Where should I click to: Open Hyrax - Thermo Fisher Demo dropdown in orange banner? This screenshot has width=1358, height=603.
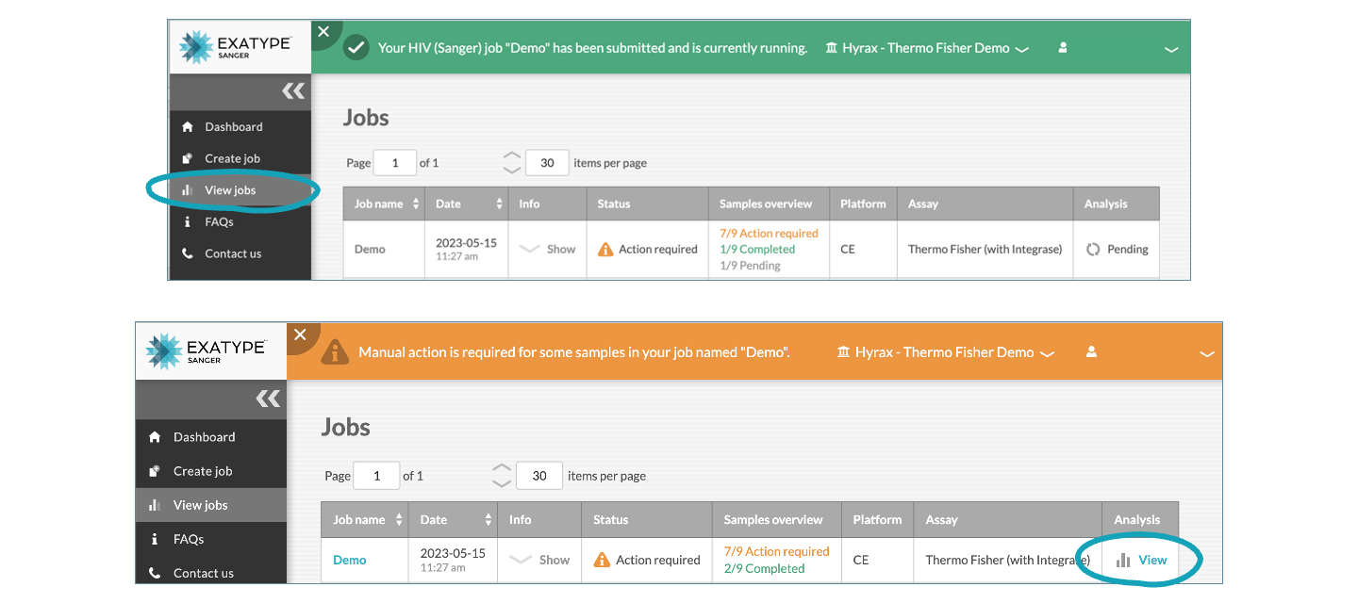pos(944,352)
